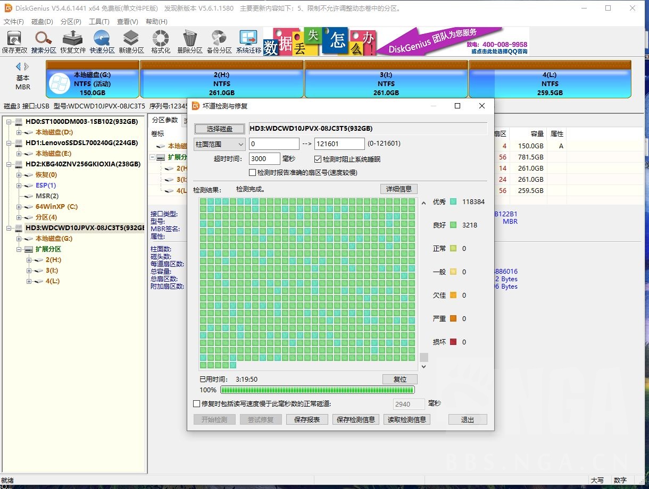Click the 系统迁移 (System Migration) icon

click(248, 39)
